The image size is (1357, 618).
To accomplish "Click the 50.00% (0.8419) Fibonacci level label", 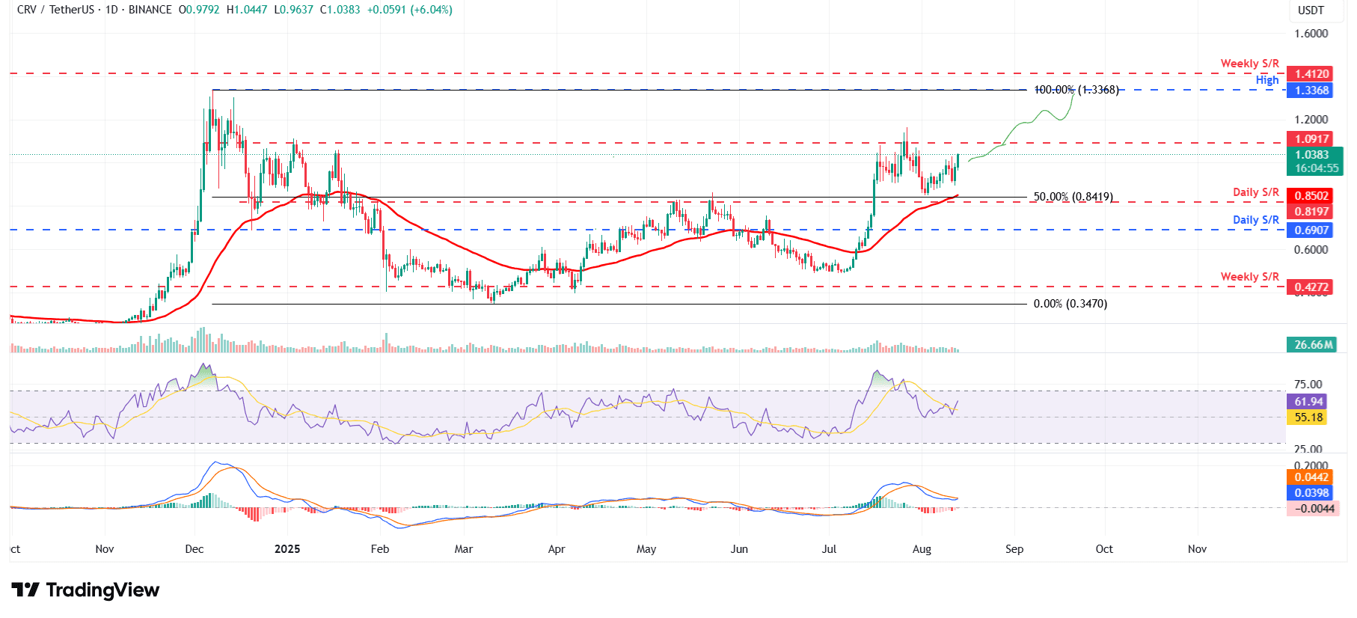I will (x=1073, y=198).
